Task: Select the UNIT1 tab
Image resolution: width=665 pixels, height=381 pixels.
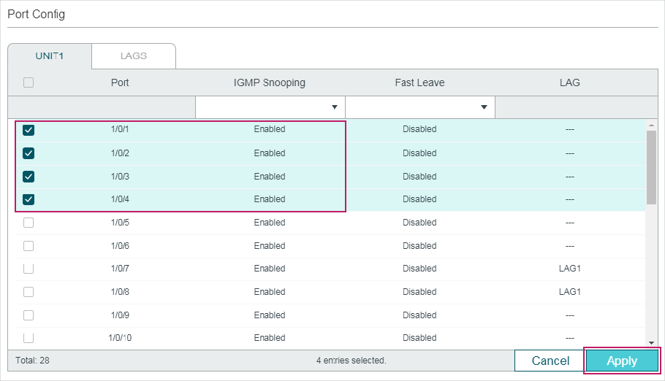Action: 50,56
